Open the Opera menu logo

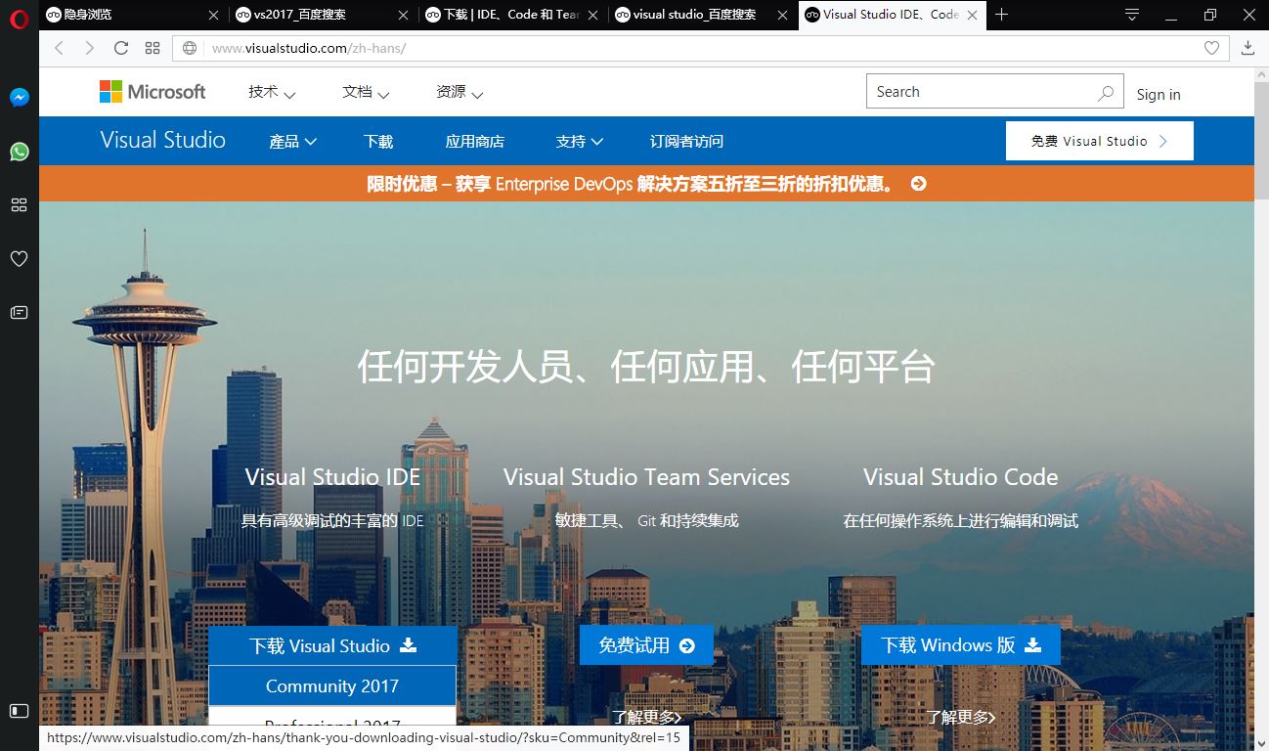pos(19,18)
